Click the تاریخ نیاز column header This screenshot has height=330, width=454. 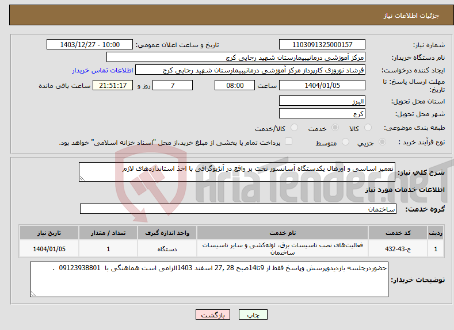tap(49, 233)
